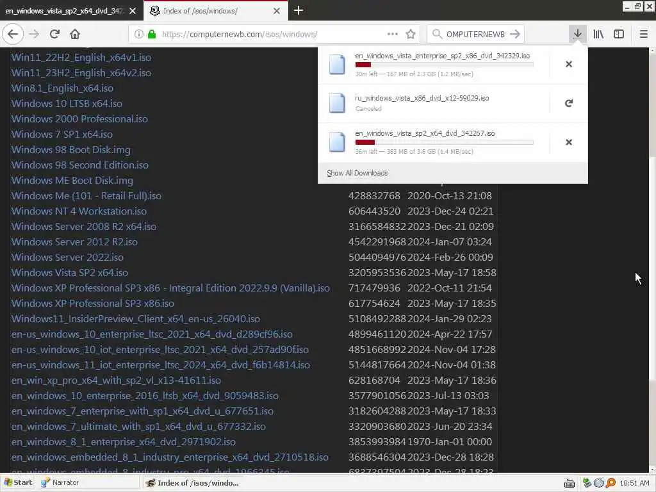The image size is (656, 492).
Task: Download Windows 98 Second Edition.iso
Action: click(x=80, y=165)
